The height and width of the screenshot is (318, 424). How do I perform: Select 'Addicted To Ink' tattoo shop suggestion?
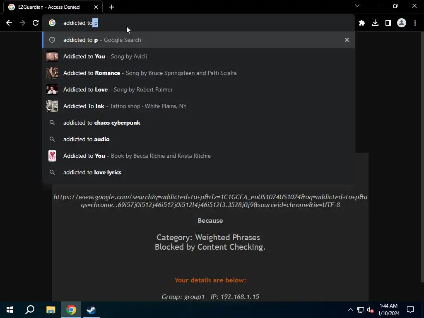199,106
